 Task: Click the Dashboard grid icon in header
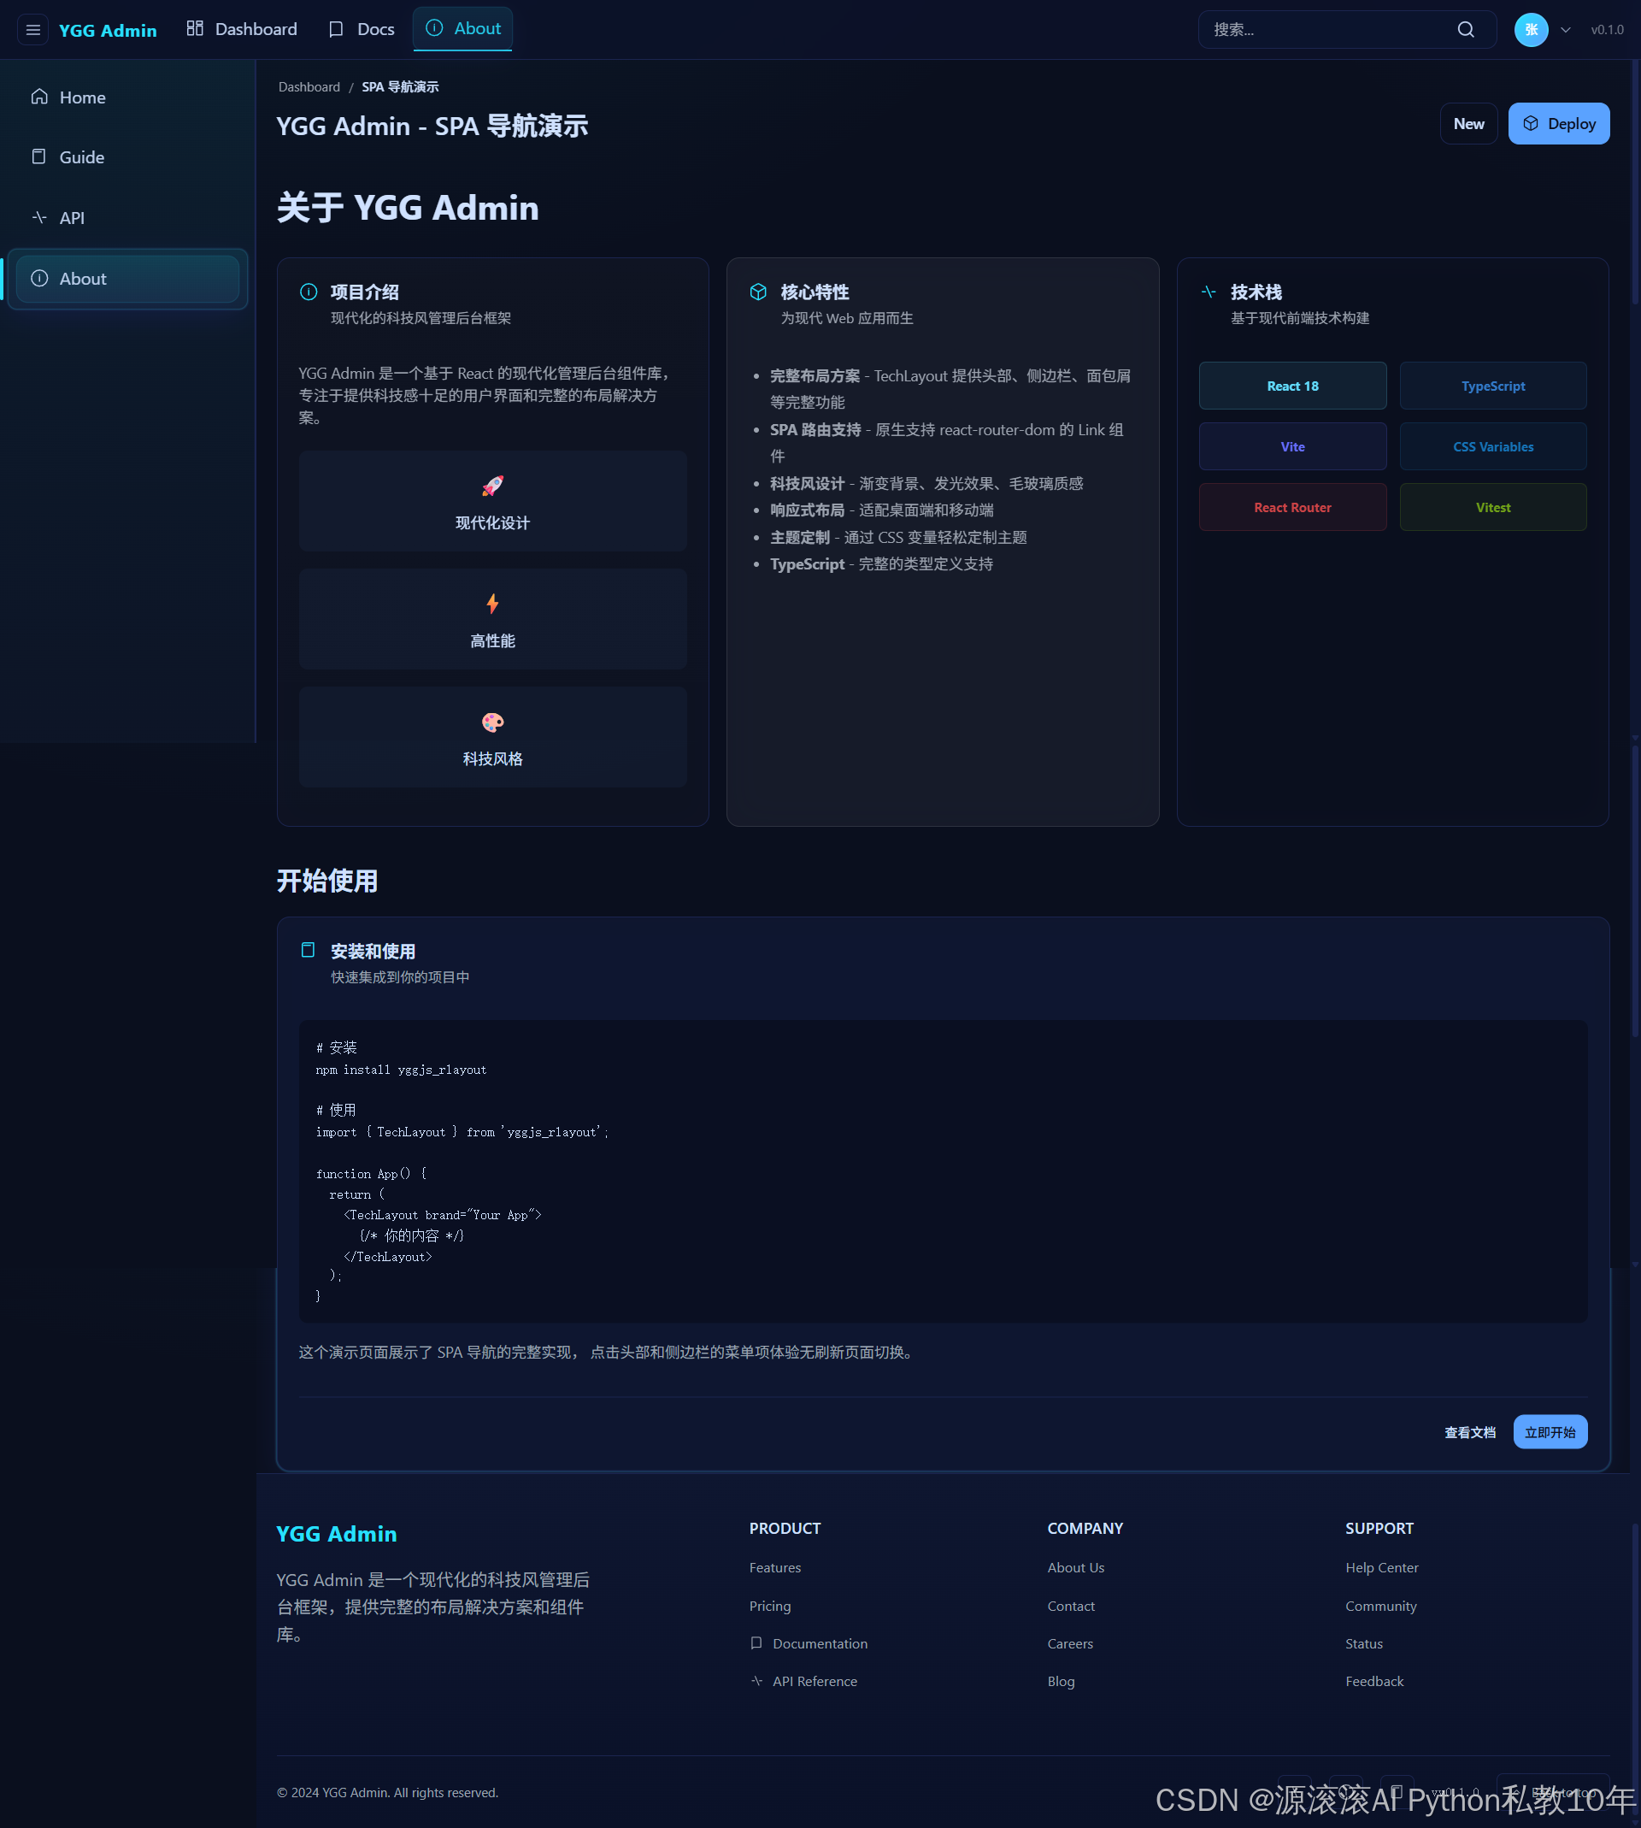(195, 29)
